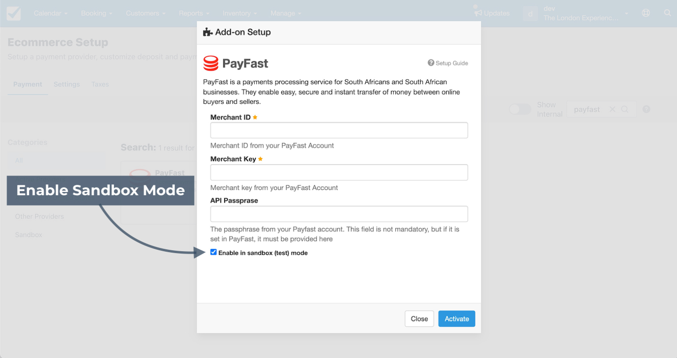The width and height of the screenshot is (677, 358).
Task: Click search icon in payfast field
Action: pyautogui.click(x=625, y=109)
